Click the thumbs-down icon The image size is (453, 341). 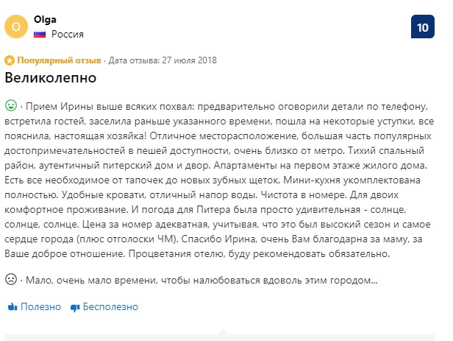pyautogui.click(x=75, y=308)
